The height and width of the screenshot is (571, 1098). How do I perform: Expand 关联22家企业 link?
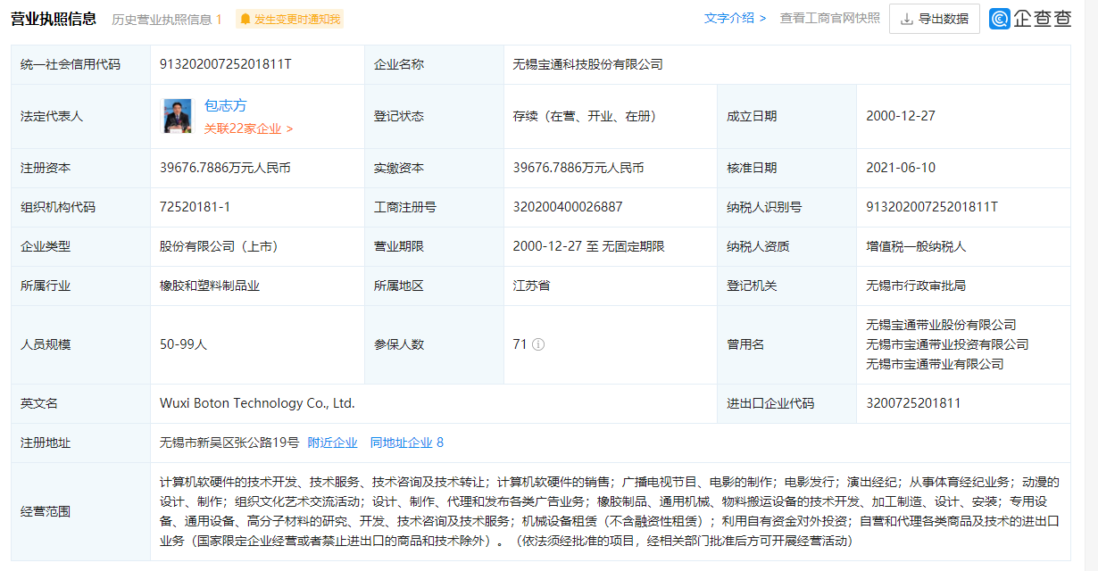[x=248, y=128]
